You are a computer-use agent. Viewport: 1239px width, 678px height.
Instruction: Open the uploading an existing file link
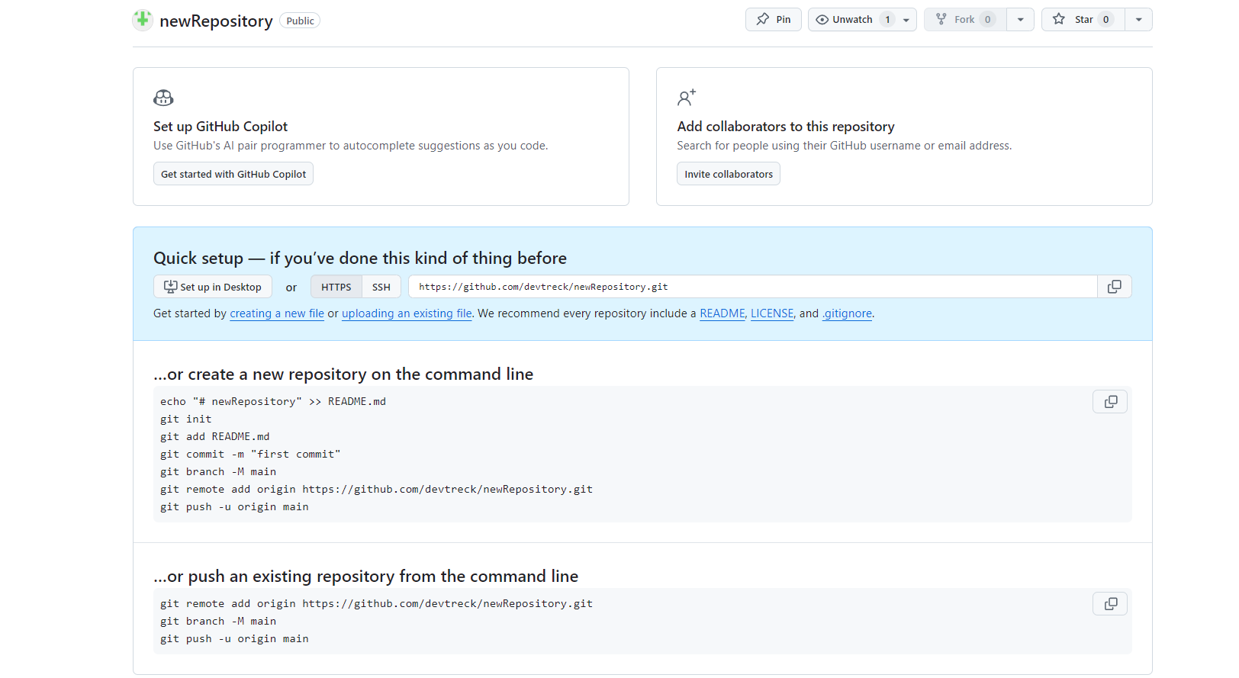pyautogui.click(x=407, y=313)
